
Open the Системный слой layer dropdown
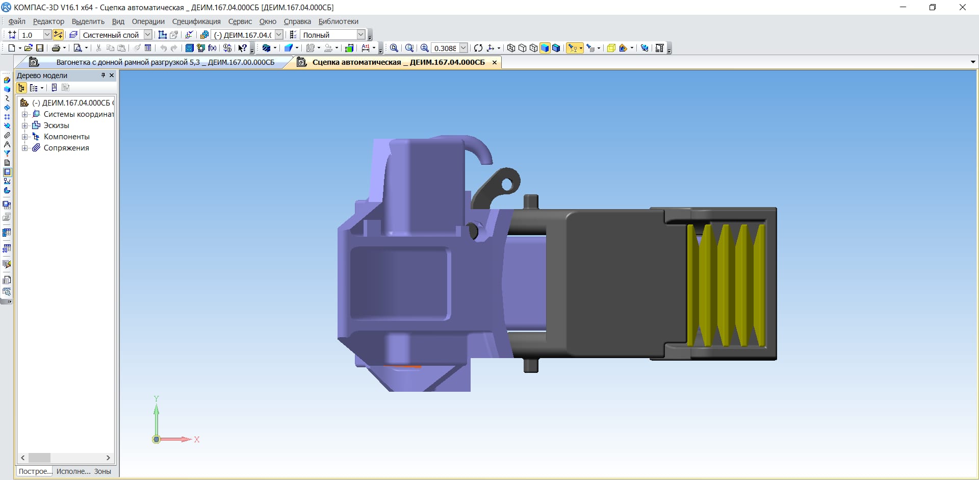[x=147, y=35]
